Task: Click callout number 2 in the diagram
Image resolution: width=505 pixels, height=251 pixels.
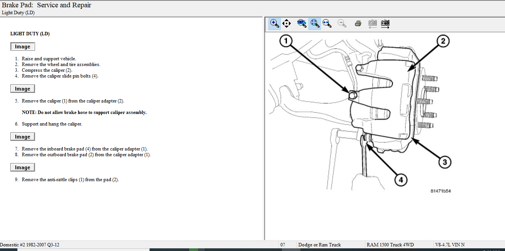Action: coord(443,41)
